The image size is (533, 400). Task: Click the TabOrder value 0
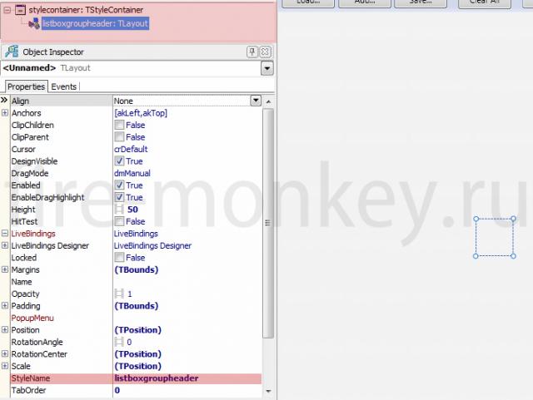[117, 391]
